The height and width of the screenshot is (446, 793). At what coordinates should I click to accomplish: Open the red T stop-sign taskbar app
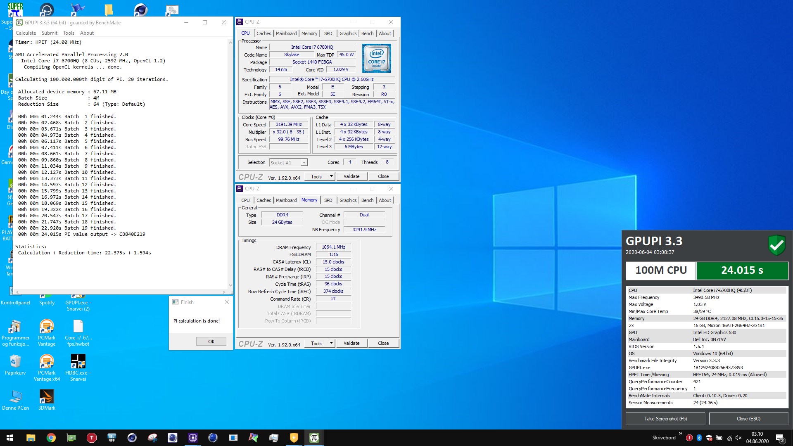[92, 438]
